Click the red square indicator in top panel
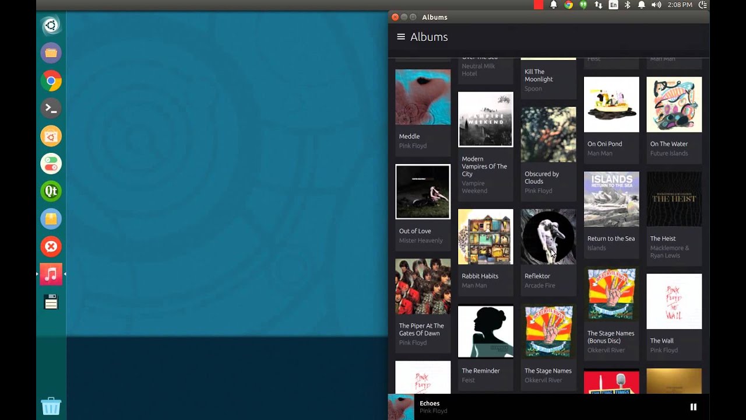746x420 pixels. click(x=539, y=5)
